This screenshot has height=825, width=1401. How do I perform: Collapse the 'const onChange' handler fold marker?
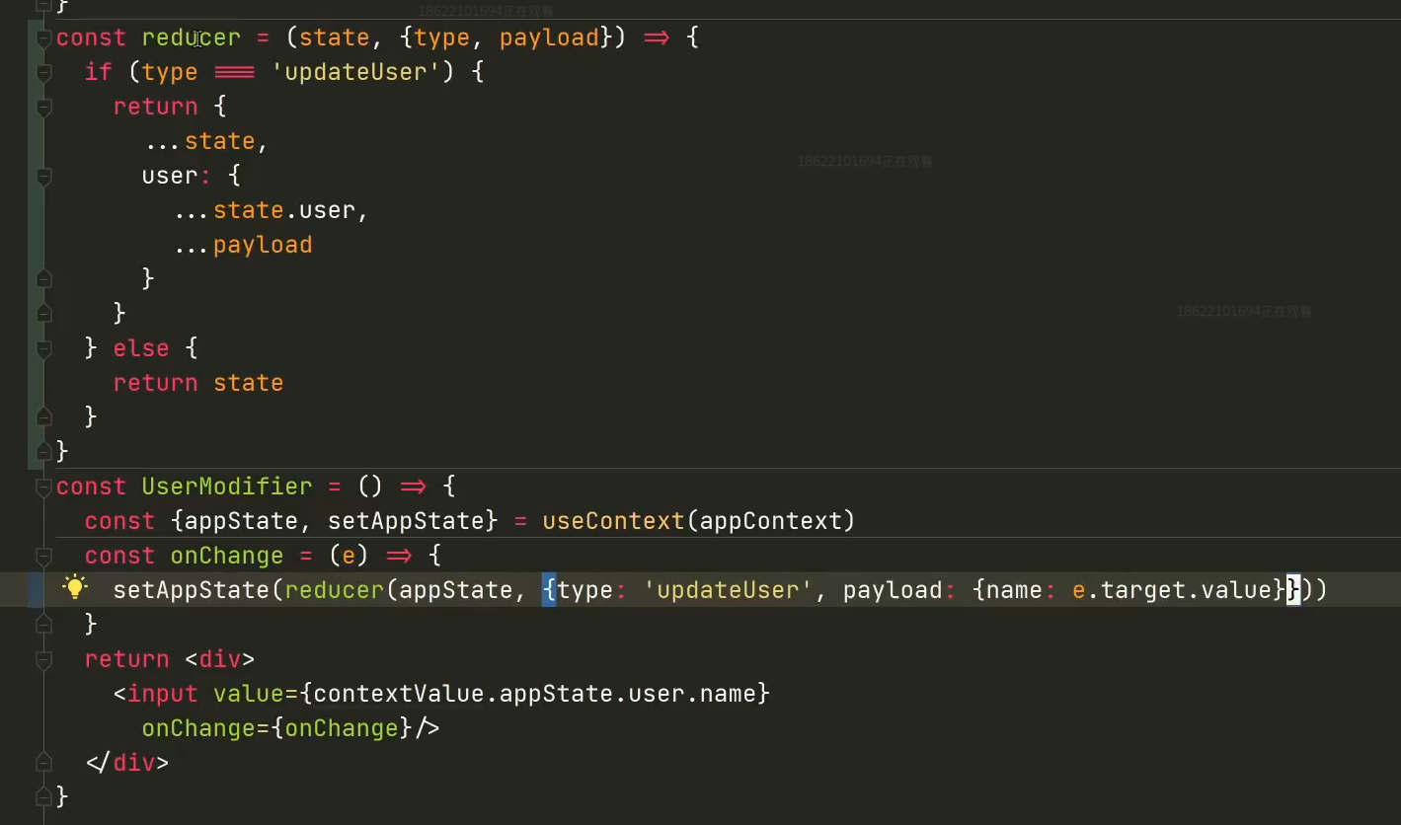point(43,557)
